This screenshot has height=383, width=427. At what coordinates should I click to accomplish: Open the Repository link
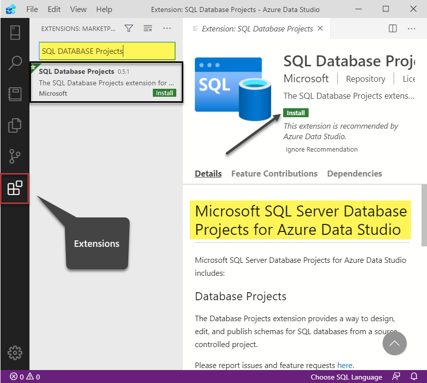point(366,79)
